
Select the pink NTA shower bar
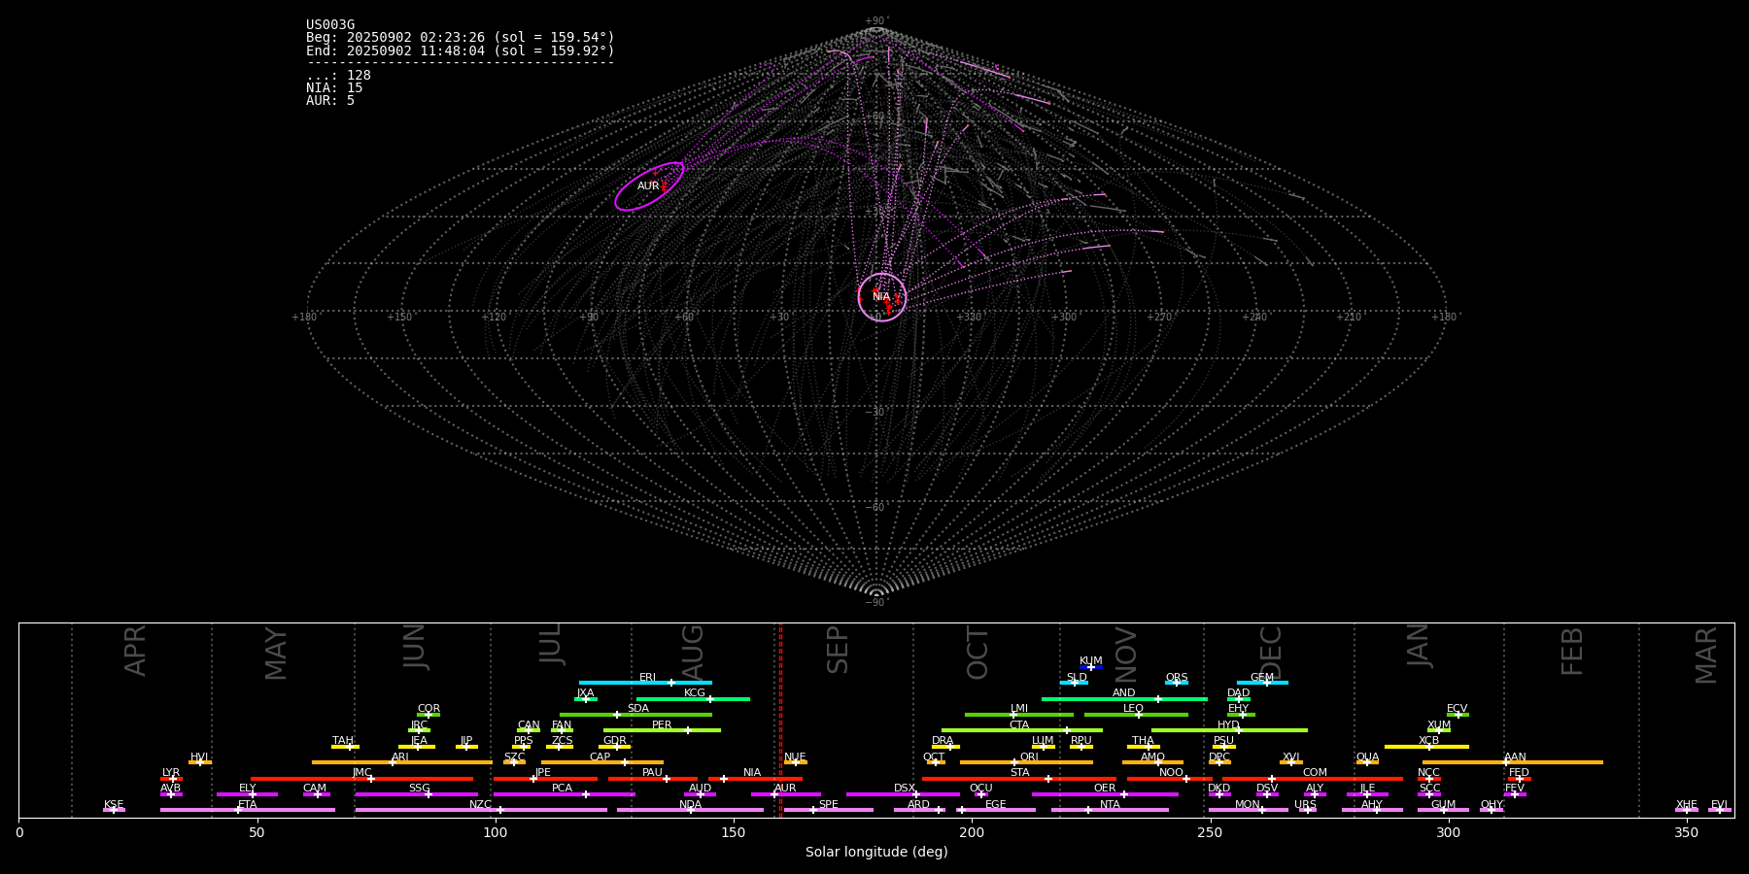click(1110, 809)
